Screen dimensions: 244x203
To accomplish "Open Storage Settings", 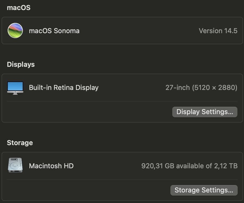I will coord(204,190).
